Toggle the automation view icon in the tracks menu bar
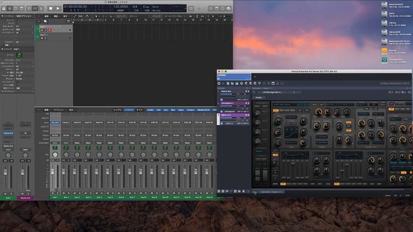The width and height of the screenshot is (413, 232). coord(75,16)
